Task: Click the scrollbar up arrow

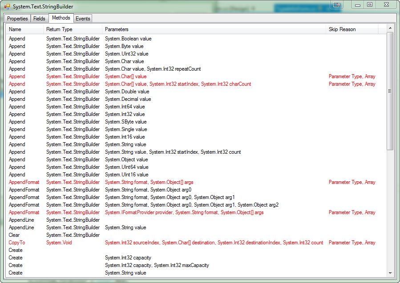Action: [390, 28]
